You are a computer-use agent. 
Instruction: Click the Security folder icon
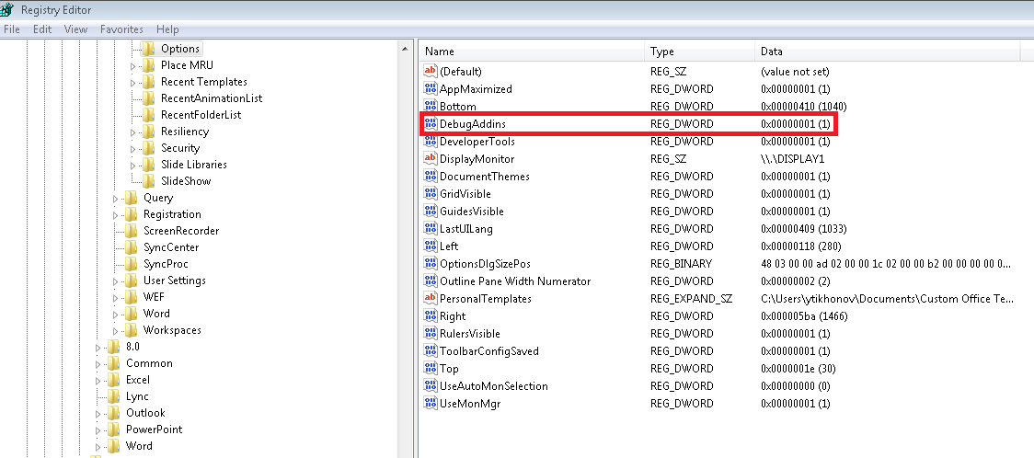coord(149,148)
